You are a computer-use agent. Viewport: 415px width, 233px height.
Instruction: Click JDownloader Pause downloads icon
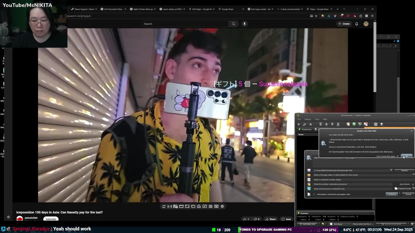coord(304,124)
